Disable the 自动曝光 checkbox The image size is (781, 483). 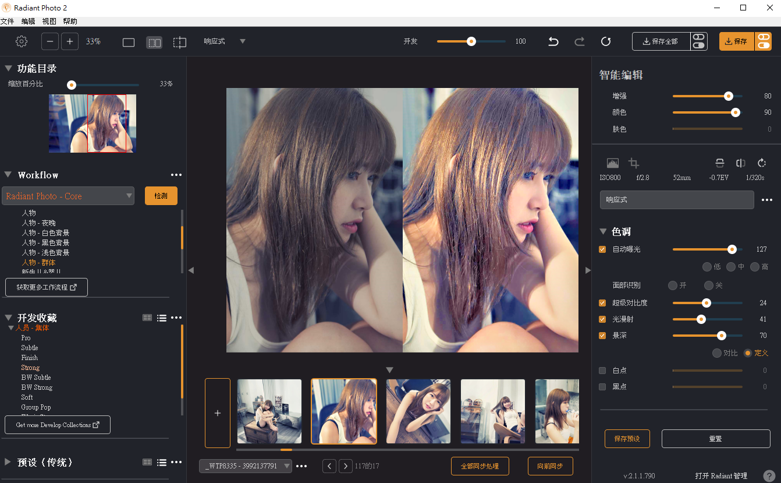(x=602, y=249)
